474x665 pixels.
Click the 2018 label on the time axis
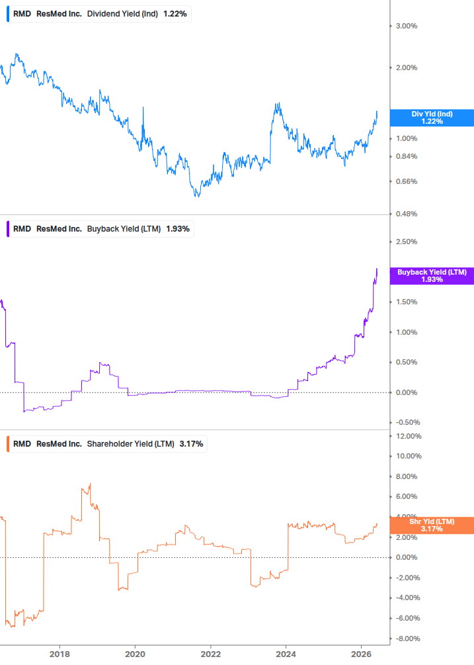(x=59, y=654)
